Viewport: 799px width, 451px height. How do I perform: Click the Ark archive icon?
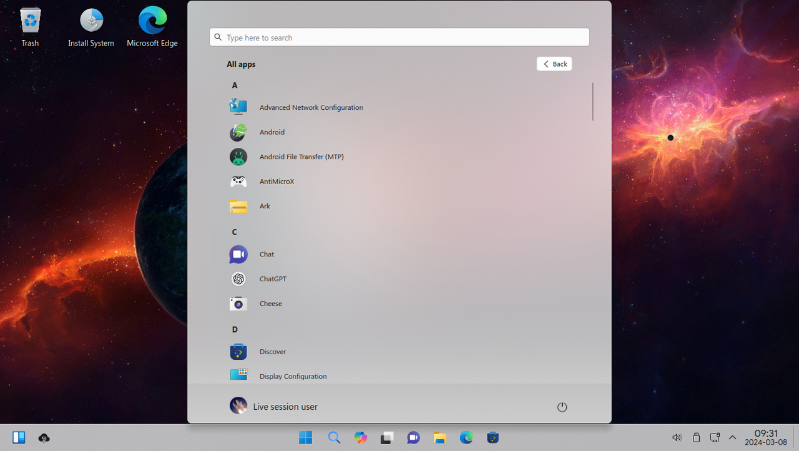pos(238,206)
